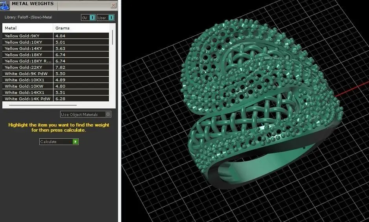The height and width of the screenshot is (222, 369).
Task: Click the 5.50 grams value
Action: pyautogui.click(x=60, y=73)
